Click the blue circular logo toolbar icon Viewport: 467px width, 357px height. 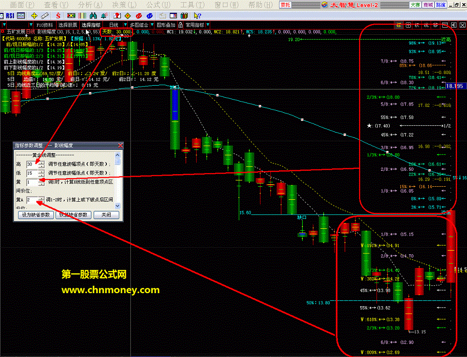tap(149, 15)
